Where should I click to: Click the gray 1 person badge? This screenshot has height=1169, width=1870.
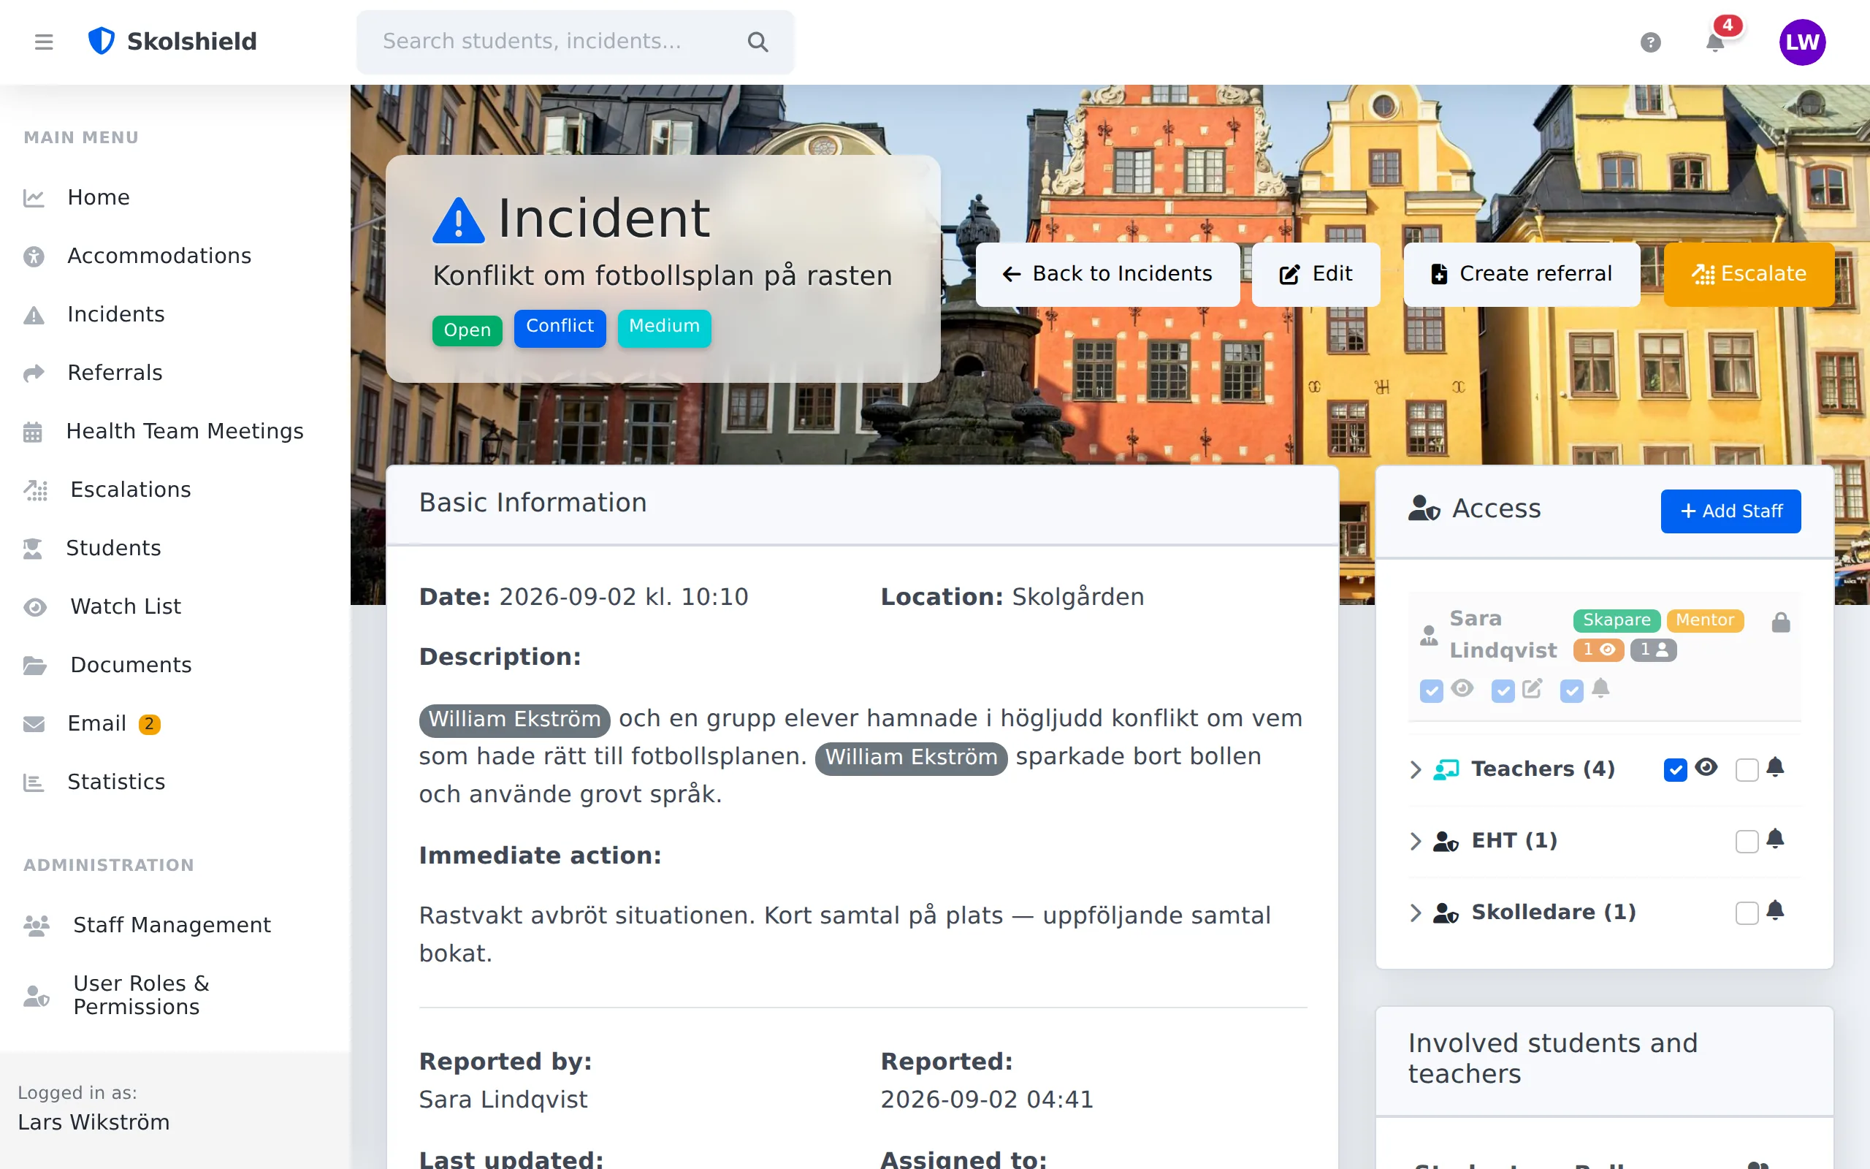1653,650
